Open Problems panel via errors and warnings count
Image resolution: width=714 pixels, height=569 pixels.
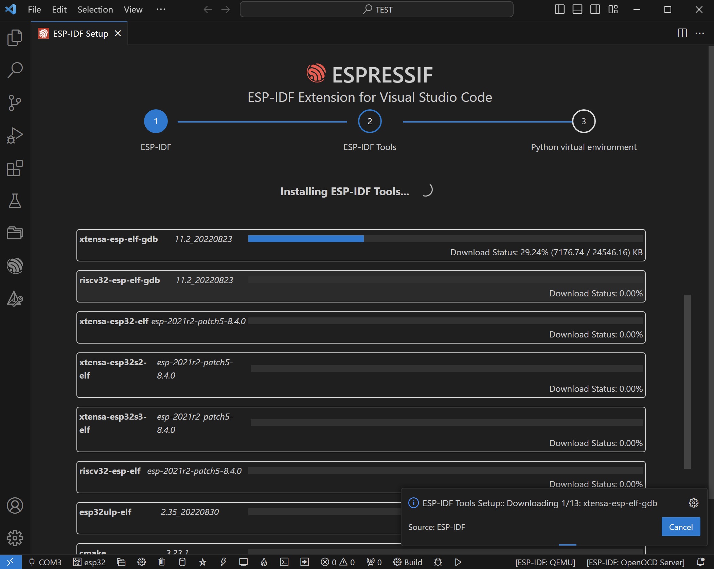point(338,562)
